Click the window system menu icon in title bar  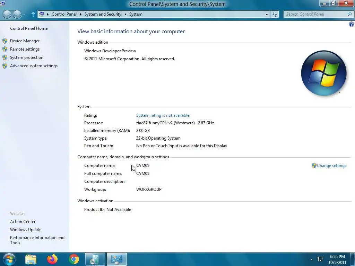click(3, 3)
